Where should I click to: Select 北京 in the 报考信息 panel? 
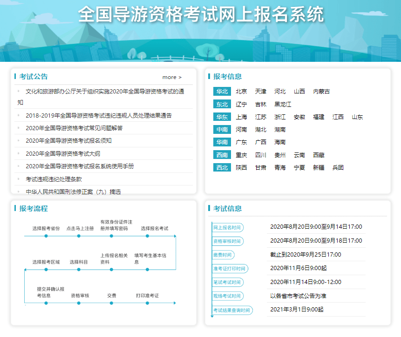tap(241, 92)
